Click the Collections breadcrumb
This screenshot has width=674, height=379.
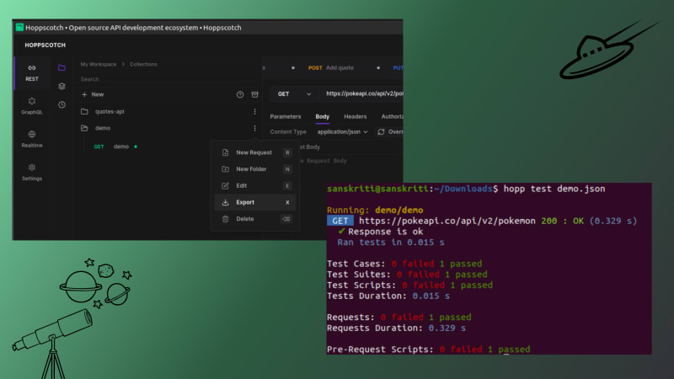(143, 65)
